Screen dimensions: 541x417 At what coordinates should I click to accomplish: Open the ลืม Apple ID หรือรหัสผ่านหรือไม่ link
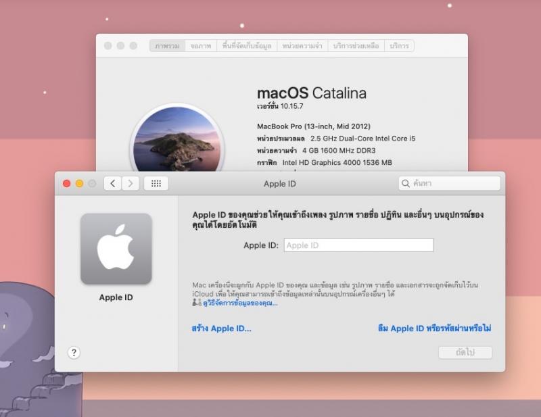(435, 328)
